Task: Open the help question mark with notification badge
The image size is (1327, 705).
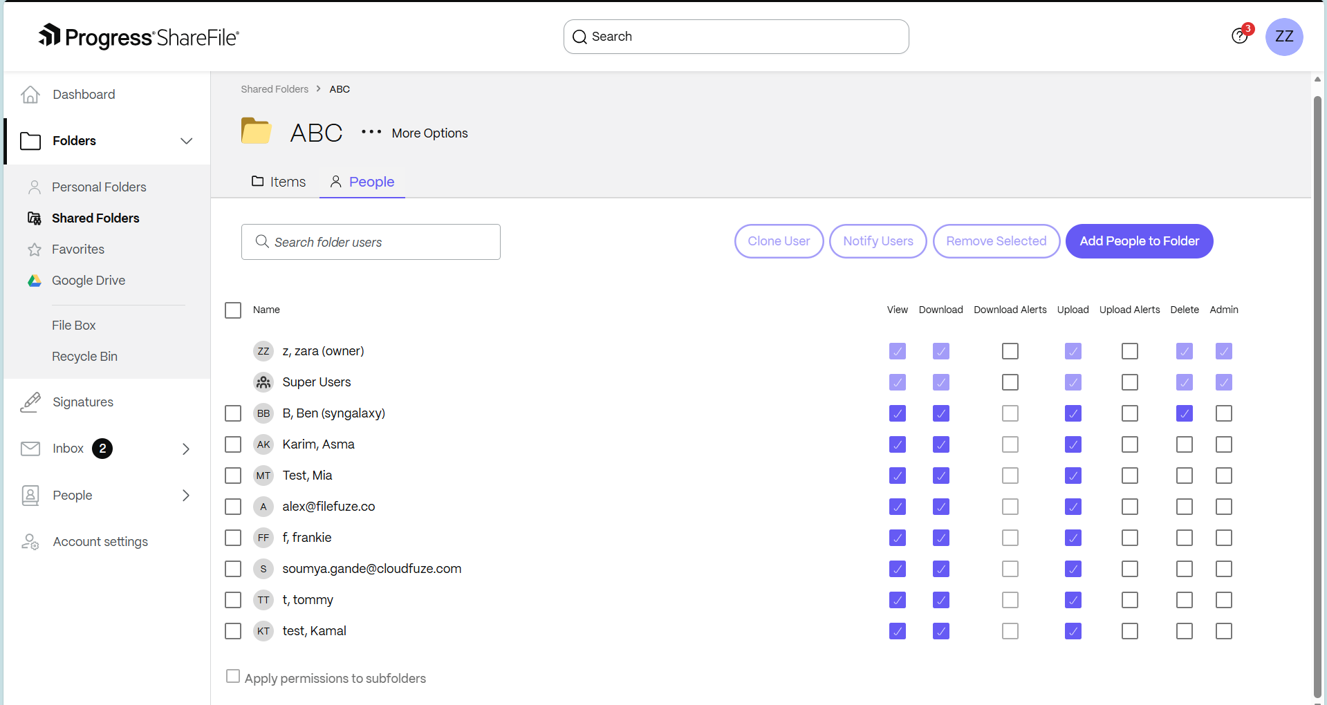Action: pyautogui.click(x=1240, y=35)
